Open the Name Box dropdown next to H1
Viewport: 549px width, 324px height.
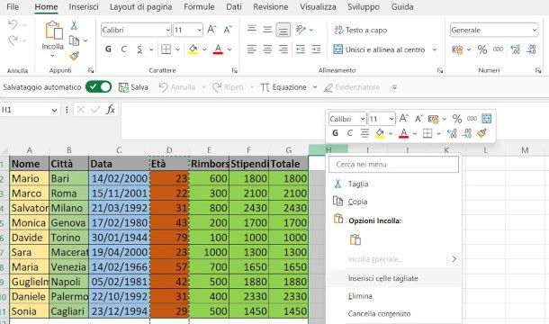pyautogui.click(x=54, y=110)
